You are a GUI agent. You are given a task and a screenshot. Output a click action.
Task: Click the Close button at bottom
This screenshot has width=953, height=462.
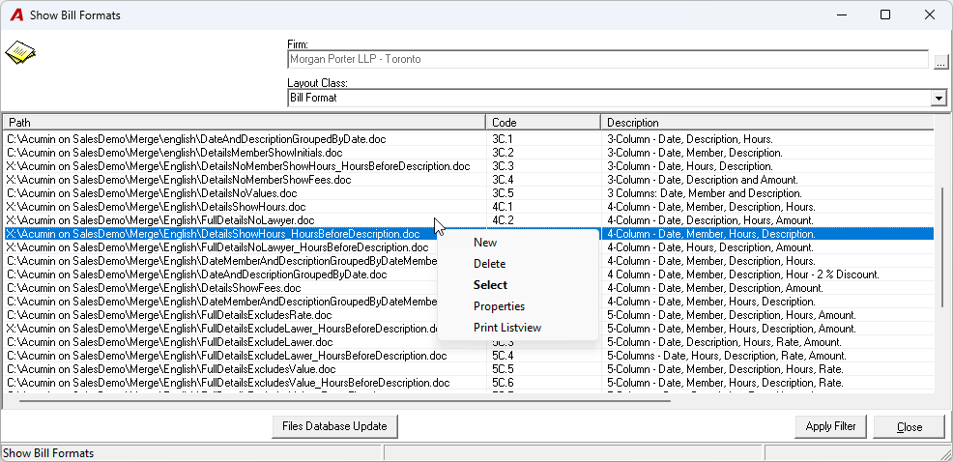pyautogui.click(x=910, y=427)
